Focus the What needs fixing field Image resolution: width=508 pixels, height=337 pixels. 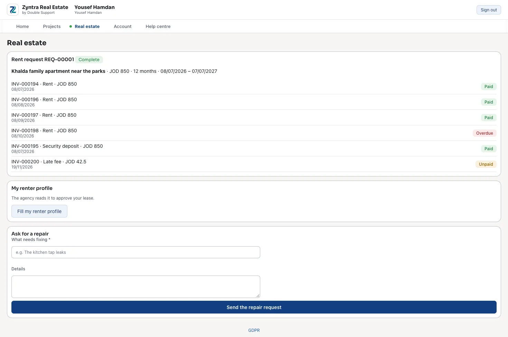(136, 252)
